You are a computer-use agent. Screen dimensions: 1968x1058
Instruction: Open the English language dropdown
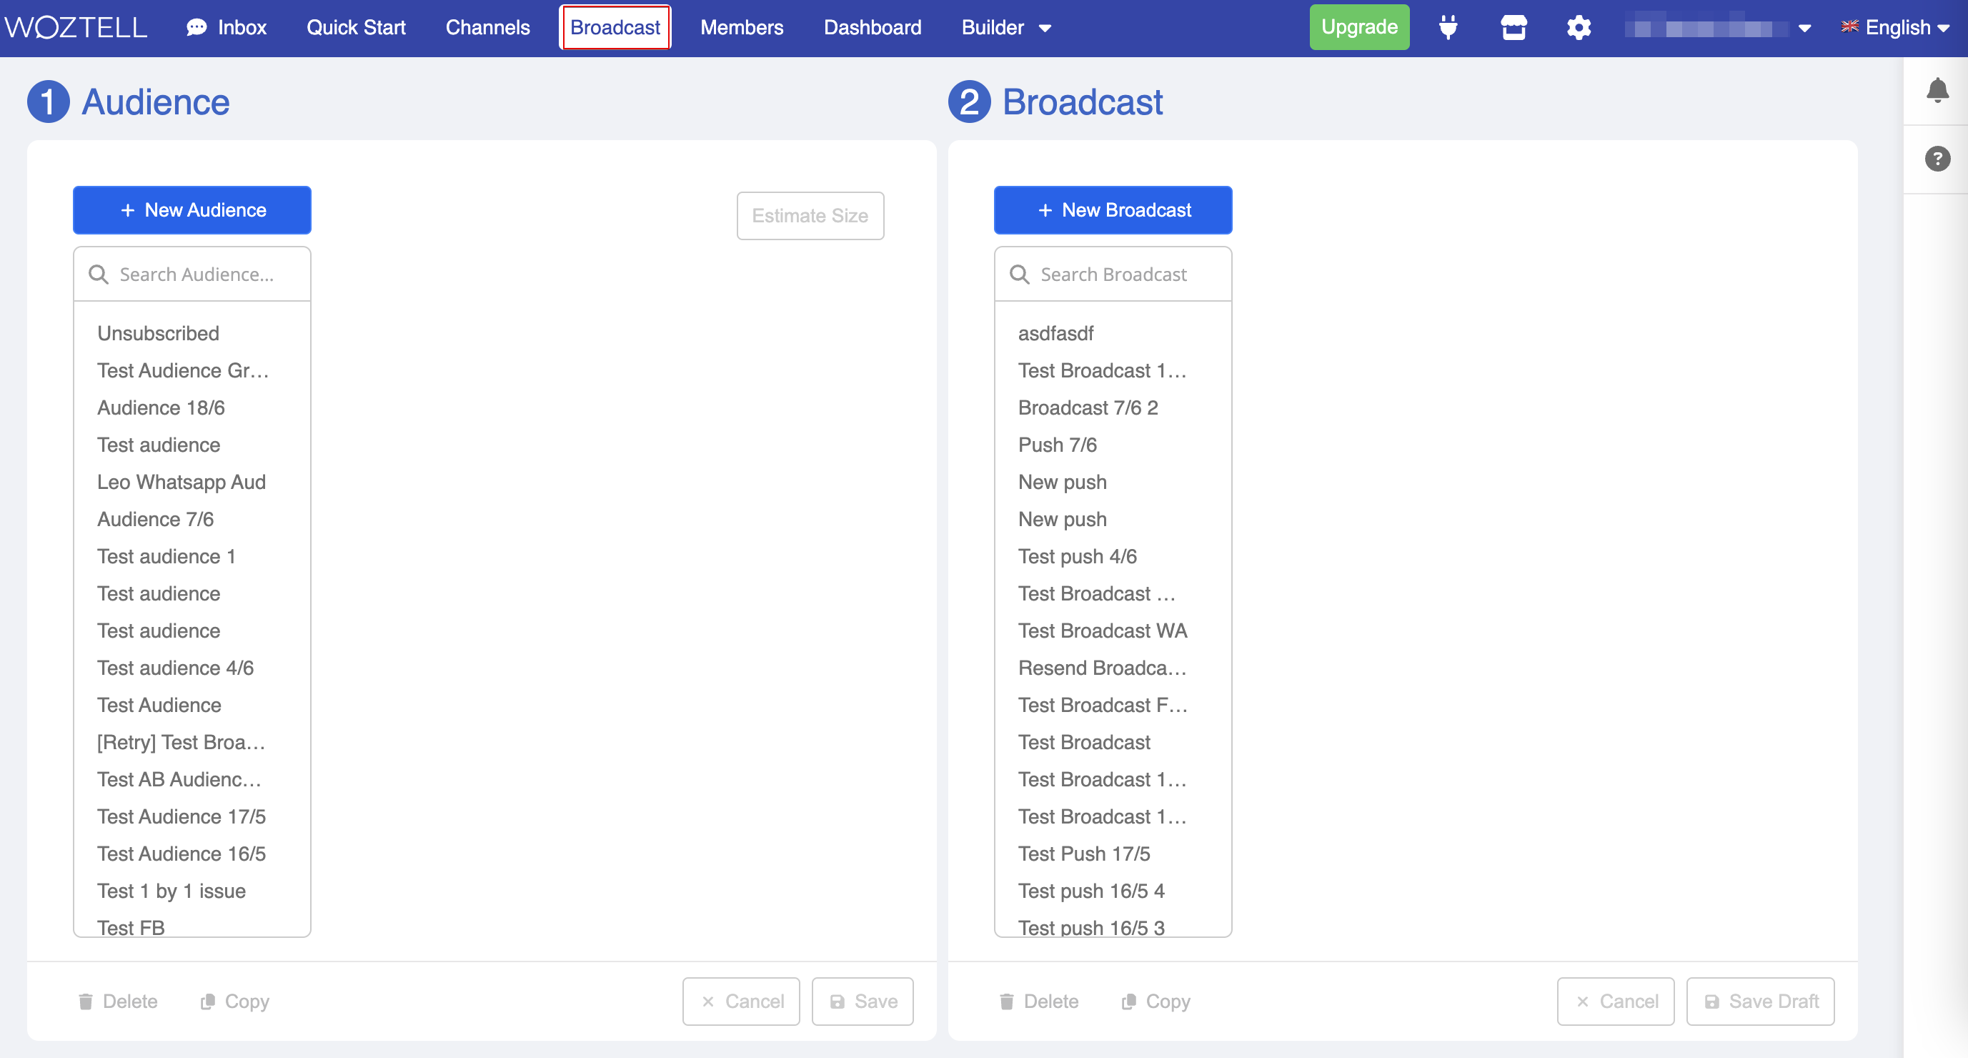pos(1895,26)
